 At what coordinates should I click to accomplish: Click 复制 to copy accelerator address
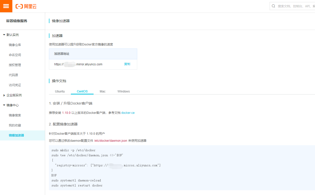127,64
